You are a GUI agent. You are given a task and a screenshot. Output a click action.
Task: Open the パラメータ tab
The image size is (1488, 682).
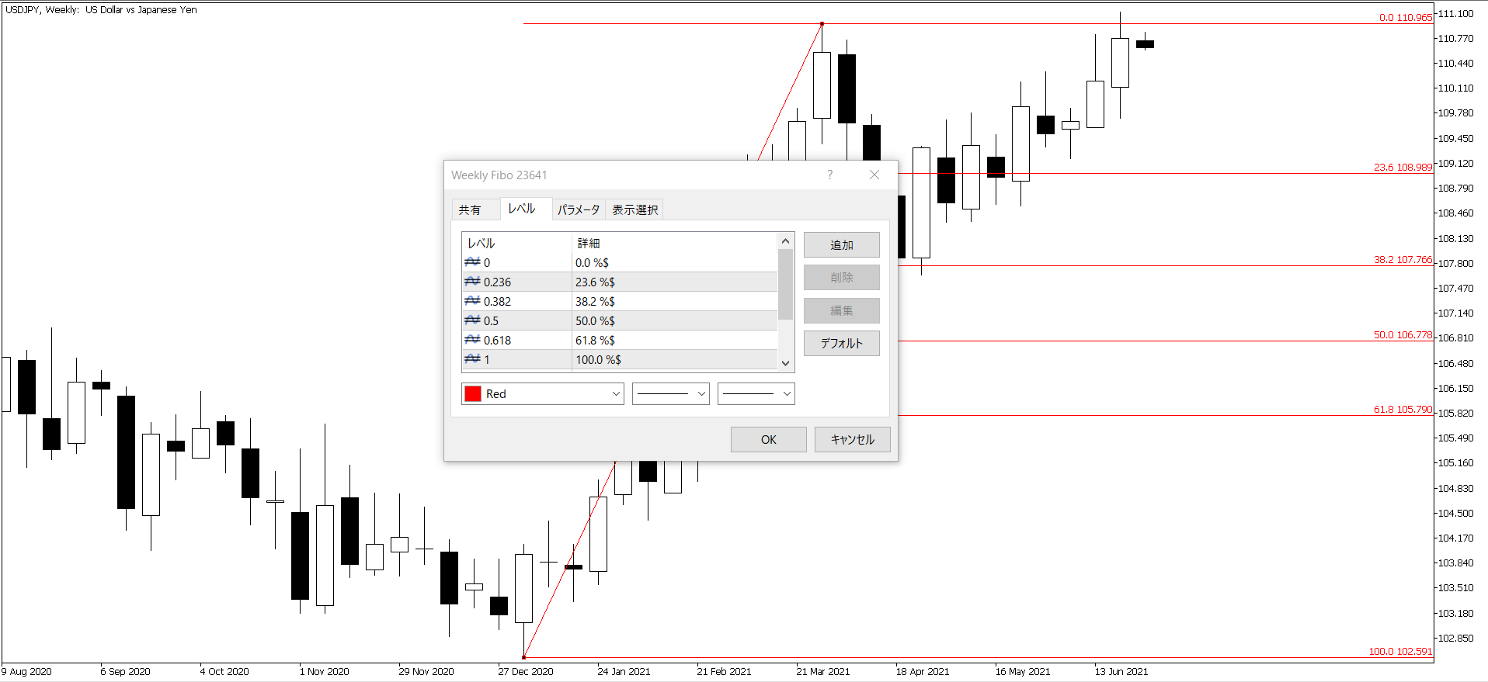(579, 209)
